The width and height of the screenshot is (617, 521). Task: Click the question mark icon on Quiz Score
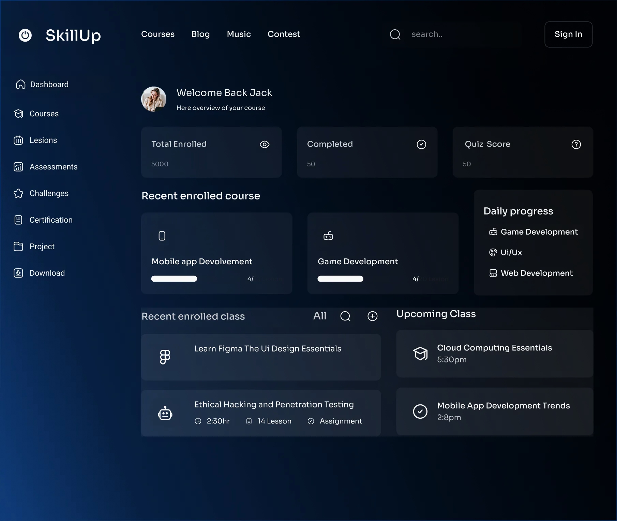[576, 145]
